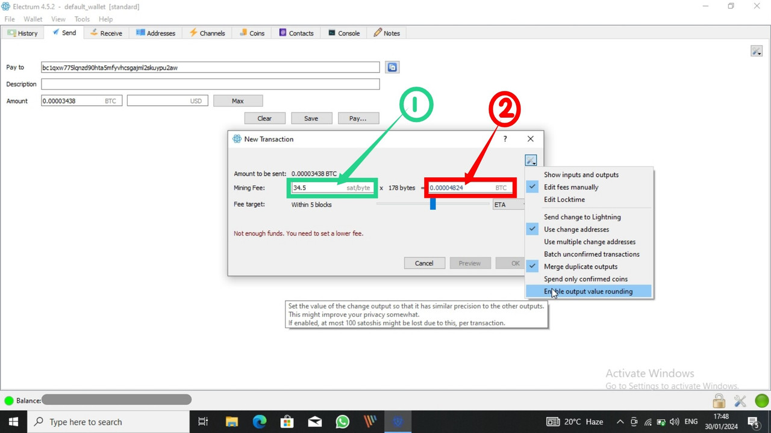Click the Mining Fee sat/byte field
The width and height of the screenshot is (771, 433).
332,188
